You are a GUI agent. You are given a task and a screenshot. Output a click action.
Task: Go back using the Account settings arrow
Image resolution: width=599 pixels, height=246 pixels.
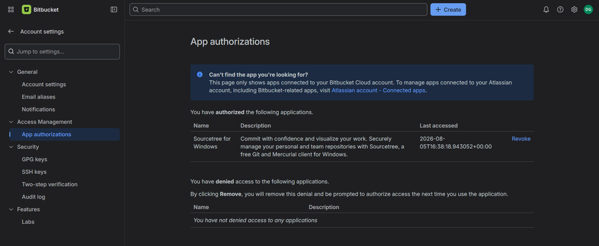11,31
